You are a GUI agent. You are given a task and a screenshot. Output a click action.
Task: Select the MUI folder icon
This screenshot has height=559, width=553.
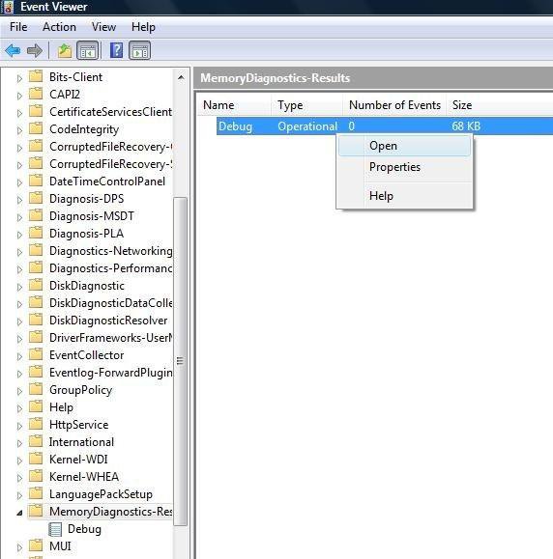point(36,545)
